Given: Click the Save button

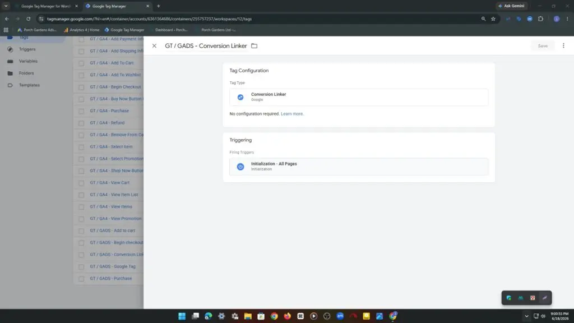Looking at the screenshot, I should [x=543, y=46].
